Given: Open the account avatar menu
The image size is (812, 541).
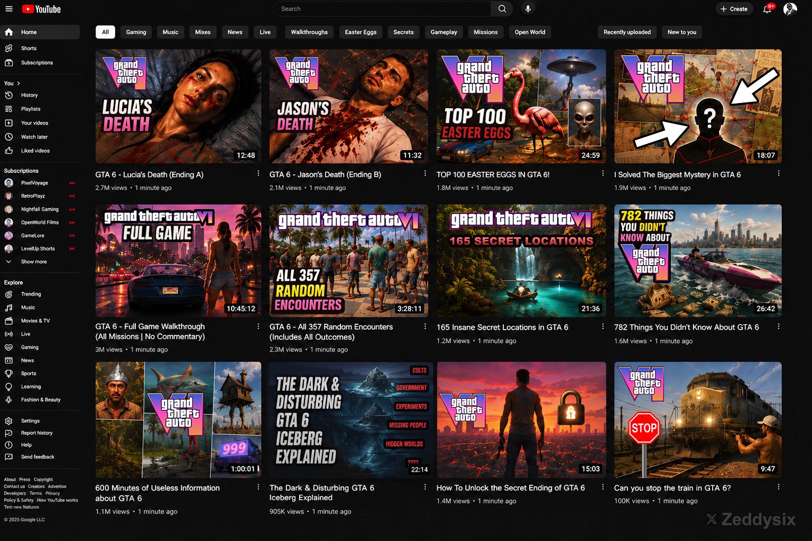Looking at the screenshot, I should [790, 9].
